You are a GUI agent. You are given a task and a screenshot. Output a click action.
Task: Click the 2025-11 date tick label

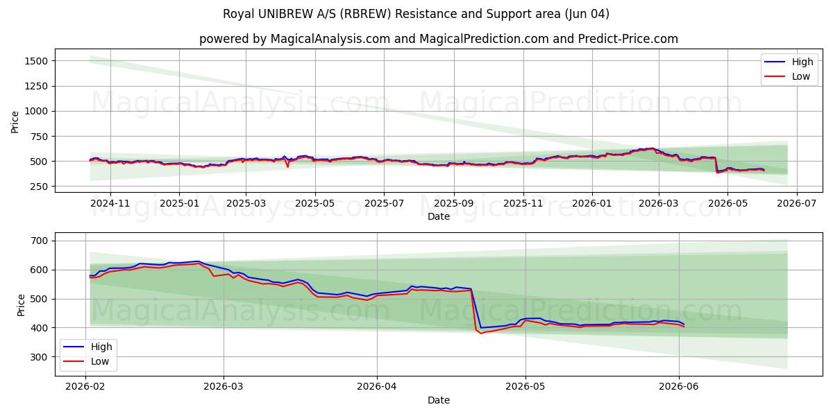(x=523, y=204)
